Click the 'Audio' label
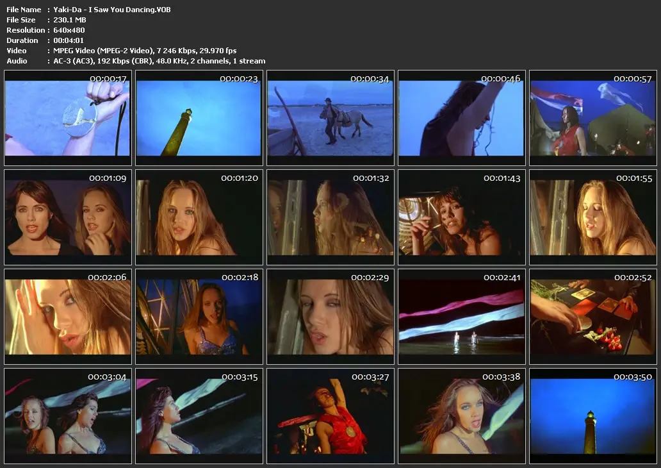Image resolution: width=661 pixels, height=468 pixels. click(x=17, y=61)
